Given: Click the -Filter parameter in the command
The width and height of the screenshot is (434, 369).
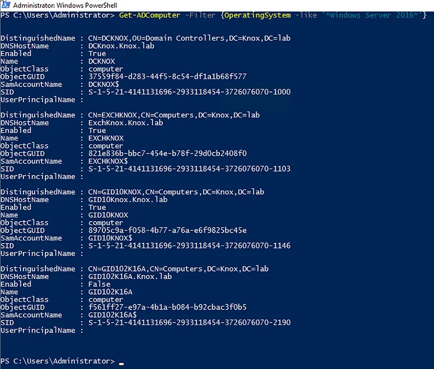Looking at the screenshot, I should point(200,15).
